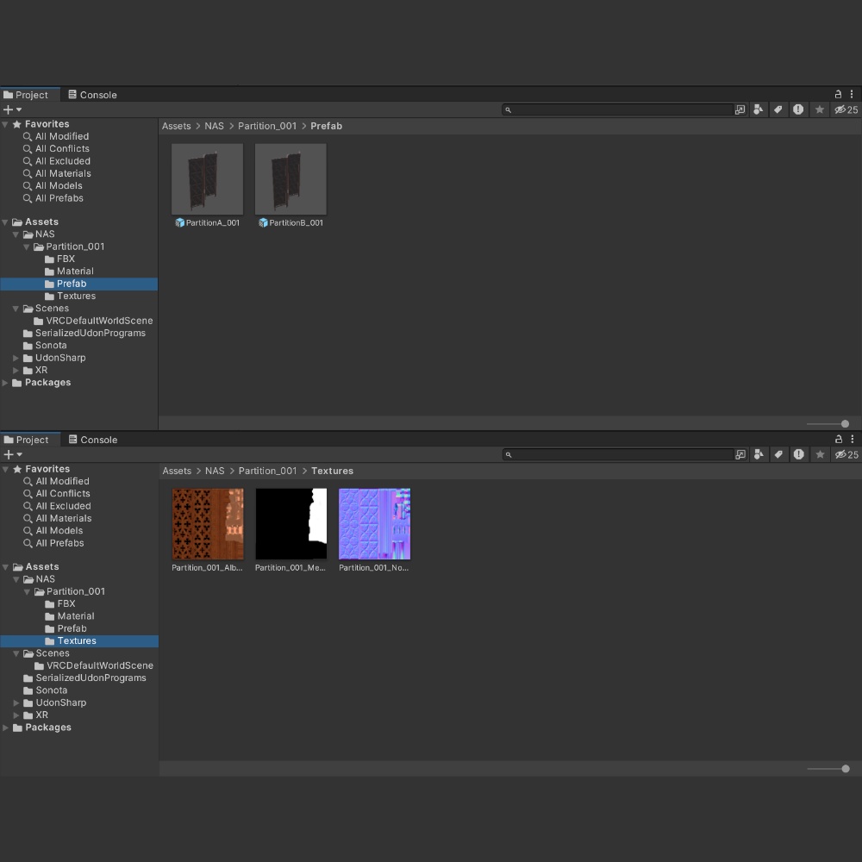
Task: Save search as favorite in the Prefab panel
Action: tap(820, 110)
